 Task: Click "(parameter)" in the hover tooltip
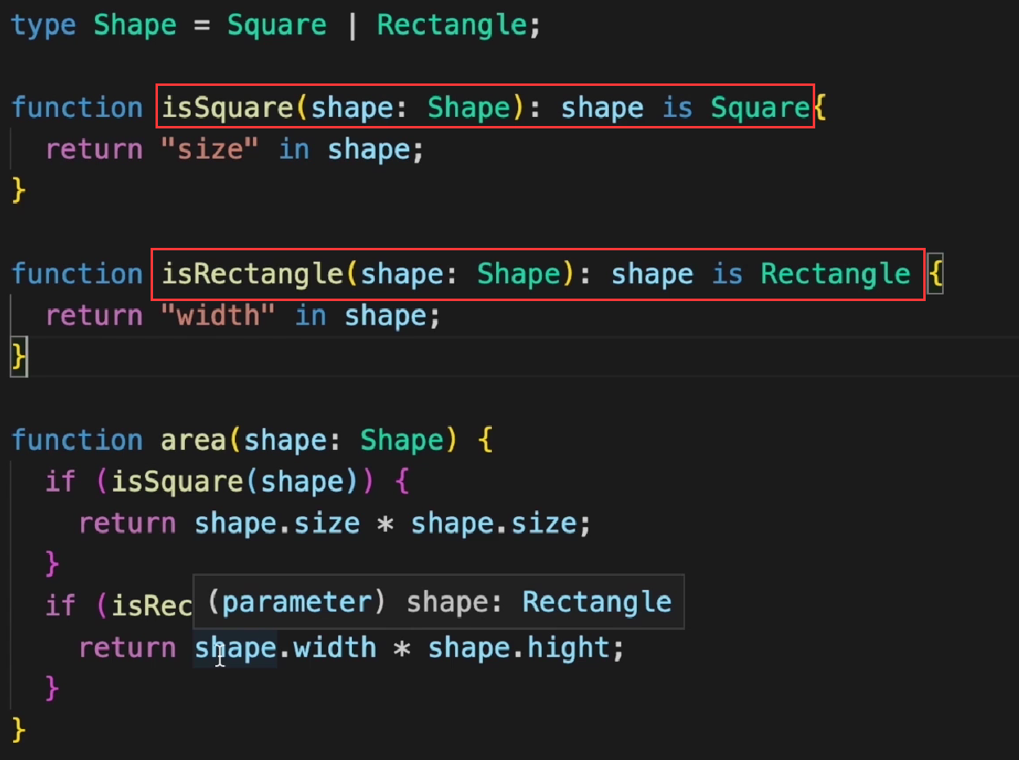tap(295, 603)
